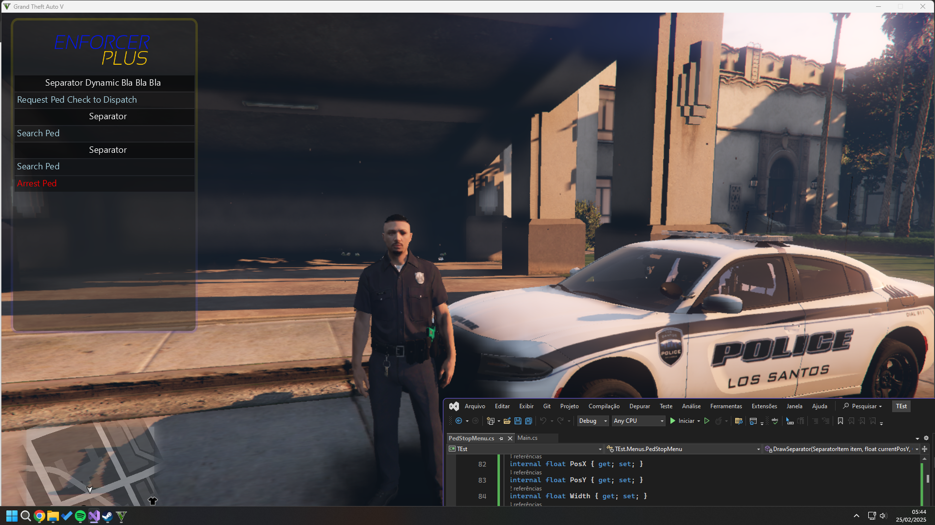Open the Debug configuration dropdown
This screenshot has width=935, height=525.
[x=592, y=421]
